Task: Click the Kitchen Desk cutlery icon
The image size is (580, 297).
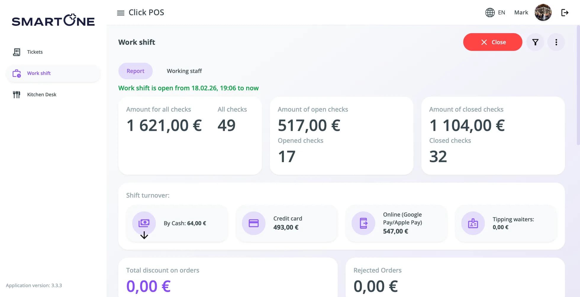Action: coord(17,95)
